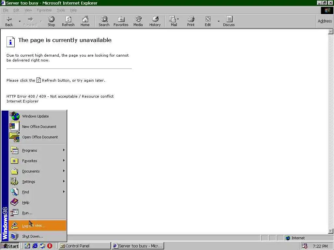Open the Edit button dropdown arrow
Viewport: 334px width, 250px height.
tap(218, 21)
